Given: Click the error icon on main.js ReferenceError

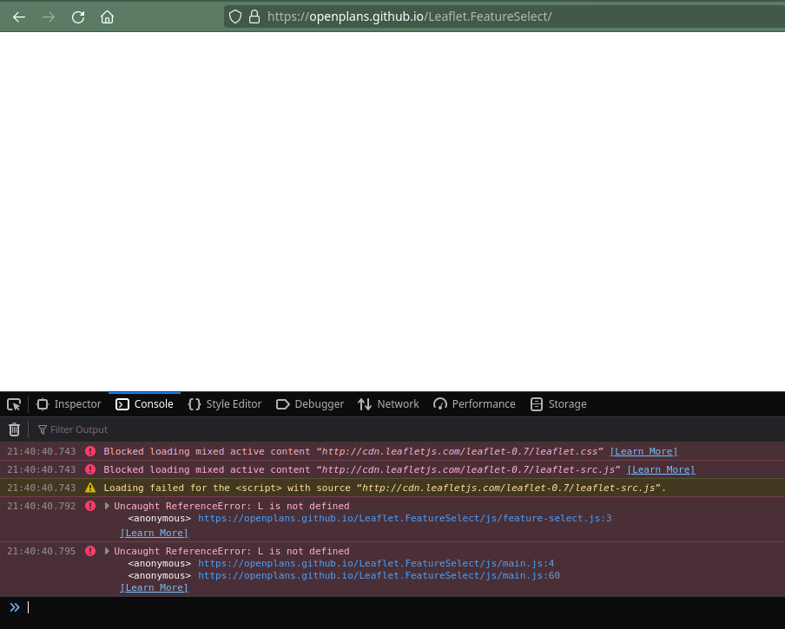Looking at the screenshot, I should [90, 551].
